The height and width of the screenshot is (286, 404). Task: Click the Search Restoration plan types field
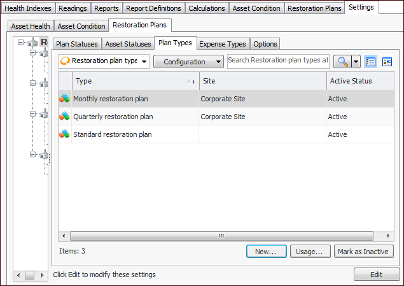pyautogui.click(x=278, y=61)
